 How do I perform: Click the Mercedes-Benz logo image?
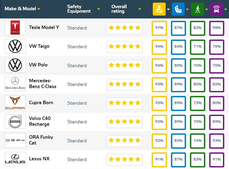(15, 84)
